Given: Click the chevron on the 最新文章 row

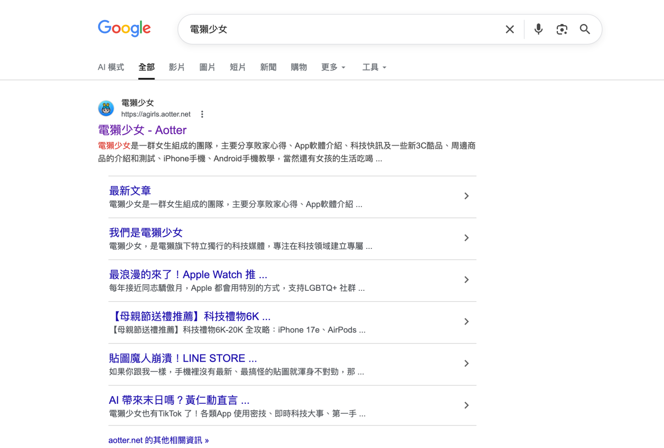Looking at the screenshot, I should coord(466,196).
